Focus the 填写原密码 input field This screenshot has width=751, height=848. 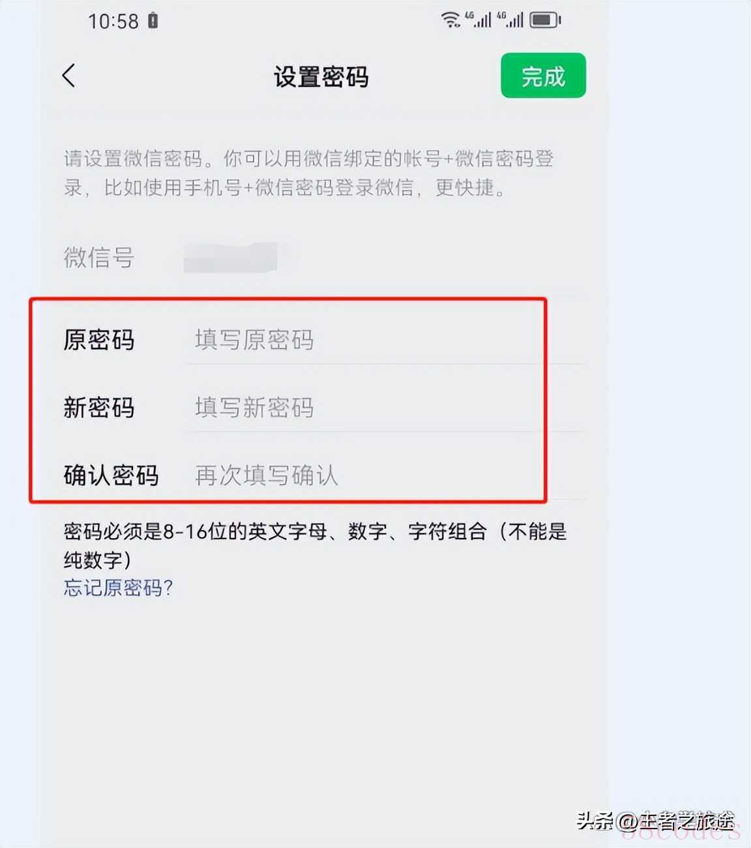(385, 340)
